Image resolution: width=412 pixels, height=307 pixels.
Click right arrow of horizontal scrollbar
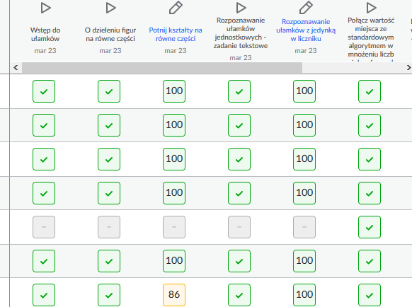[x=409, y=68]
